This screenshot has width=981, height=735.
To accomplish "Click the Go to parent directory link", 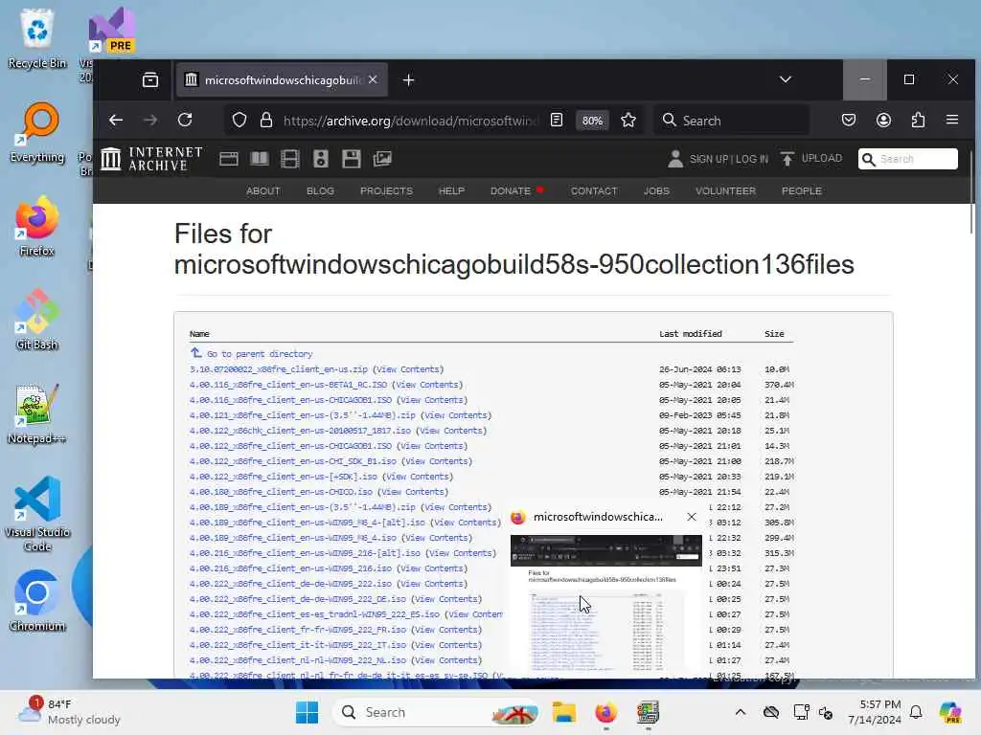I will [x=259, y=354].
